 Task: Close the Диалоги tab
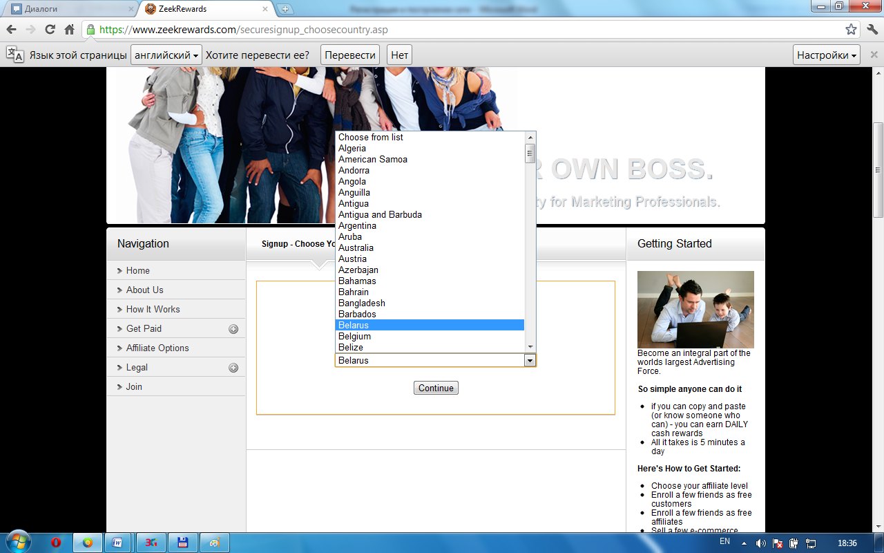click(x=131, y=9)
